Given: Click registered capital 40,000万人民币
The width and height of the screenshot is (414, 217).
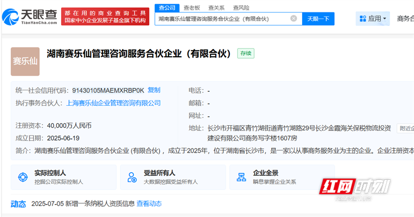Looking at the screenshot, I should click(69, 126).
